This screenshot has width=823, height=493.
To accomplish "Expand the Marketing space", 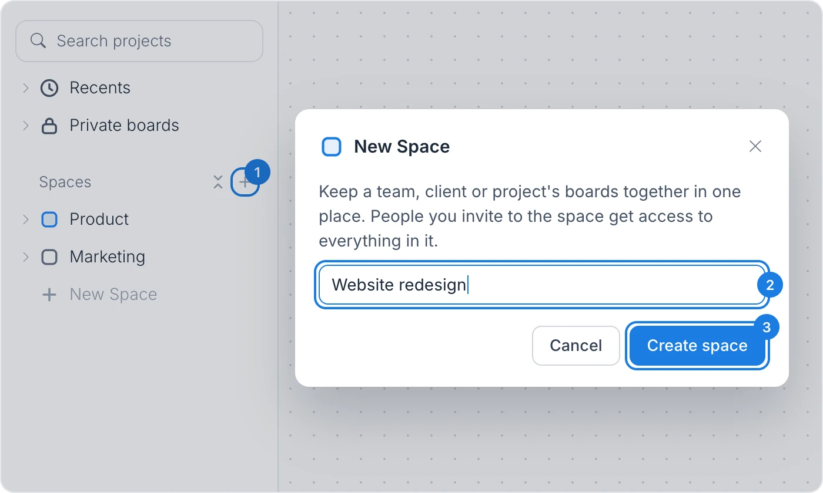I will (x=25, y=257).
